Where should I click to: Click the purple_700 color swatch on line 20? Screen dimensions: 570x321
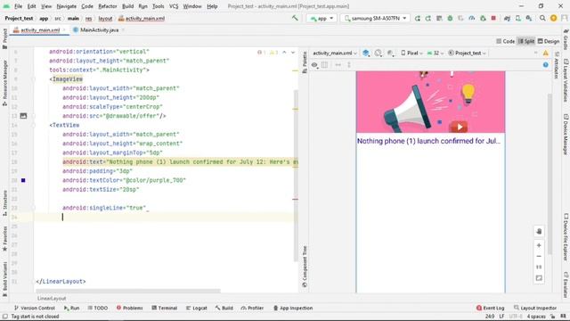23,180
